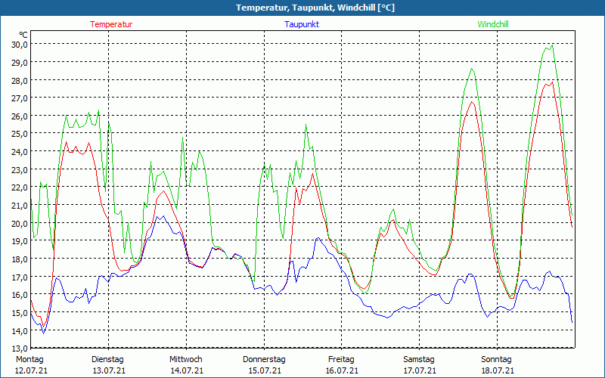Image resolution: width=605 pixels, height=378 pixels.
Task: Click the 18.07.21 date label
Action: coord(498,370)
